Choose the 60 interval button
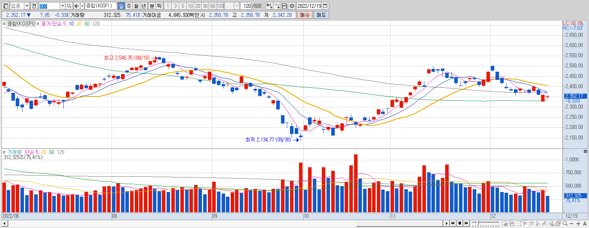The height and width of the screenshot is (228, 589). pos(213,6)
